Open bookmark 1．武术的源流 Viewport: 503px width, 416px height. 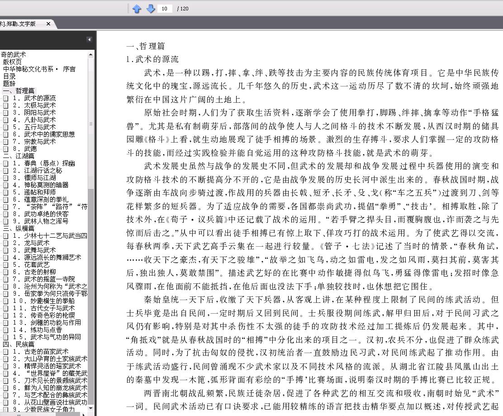pos(34,98)
